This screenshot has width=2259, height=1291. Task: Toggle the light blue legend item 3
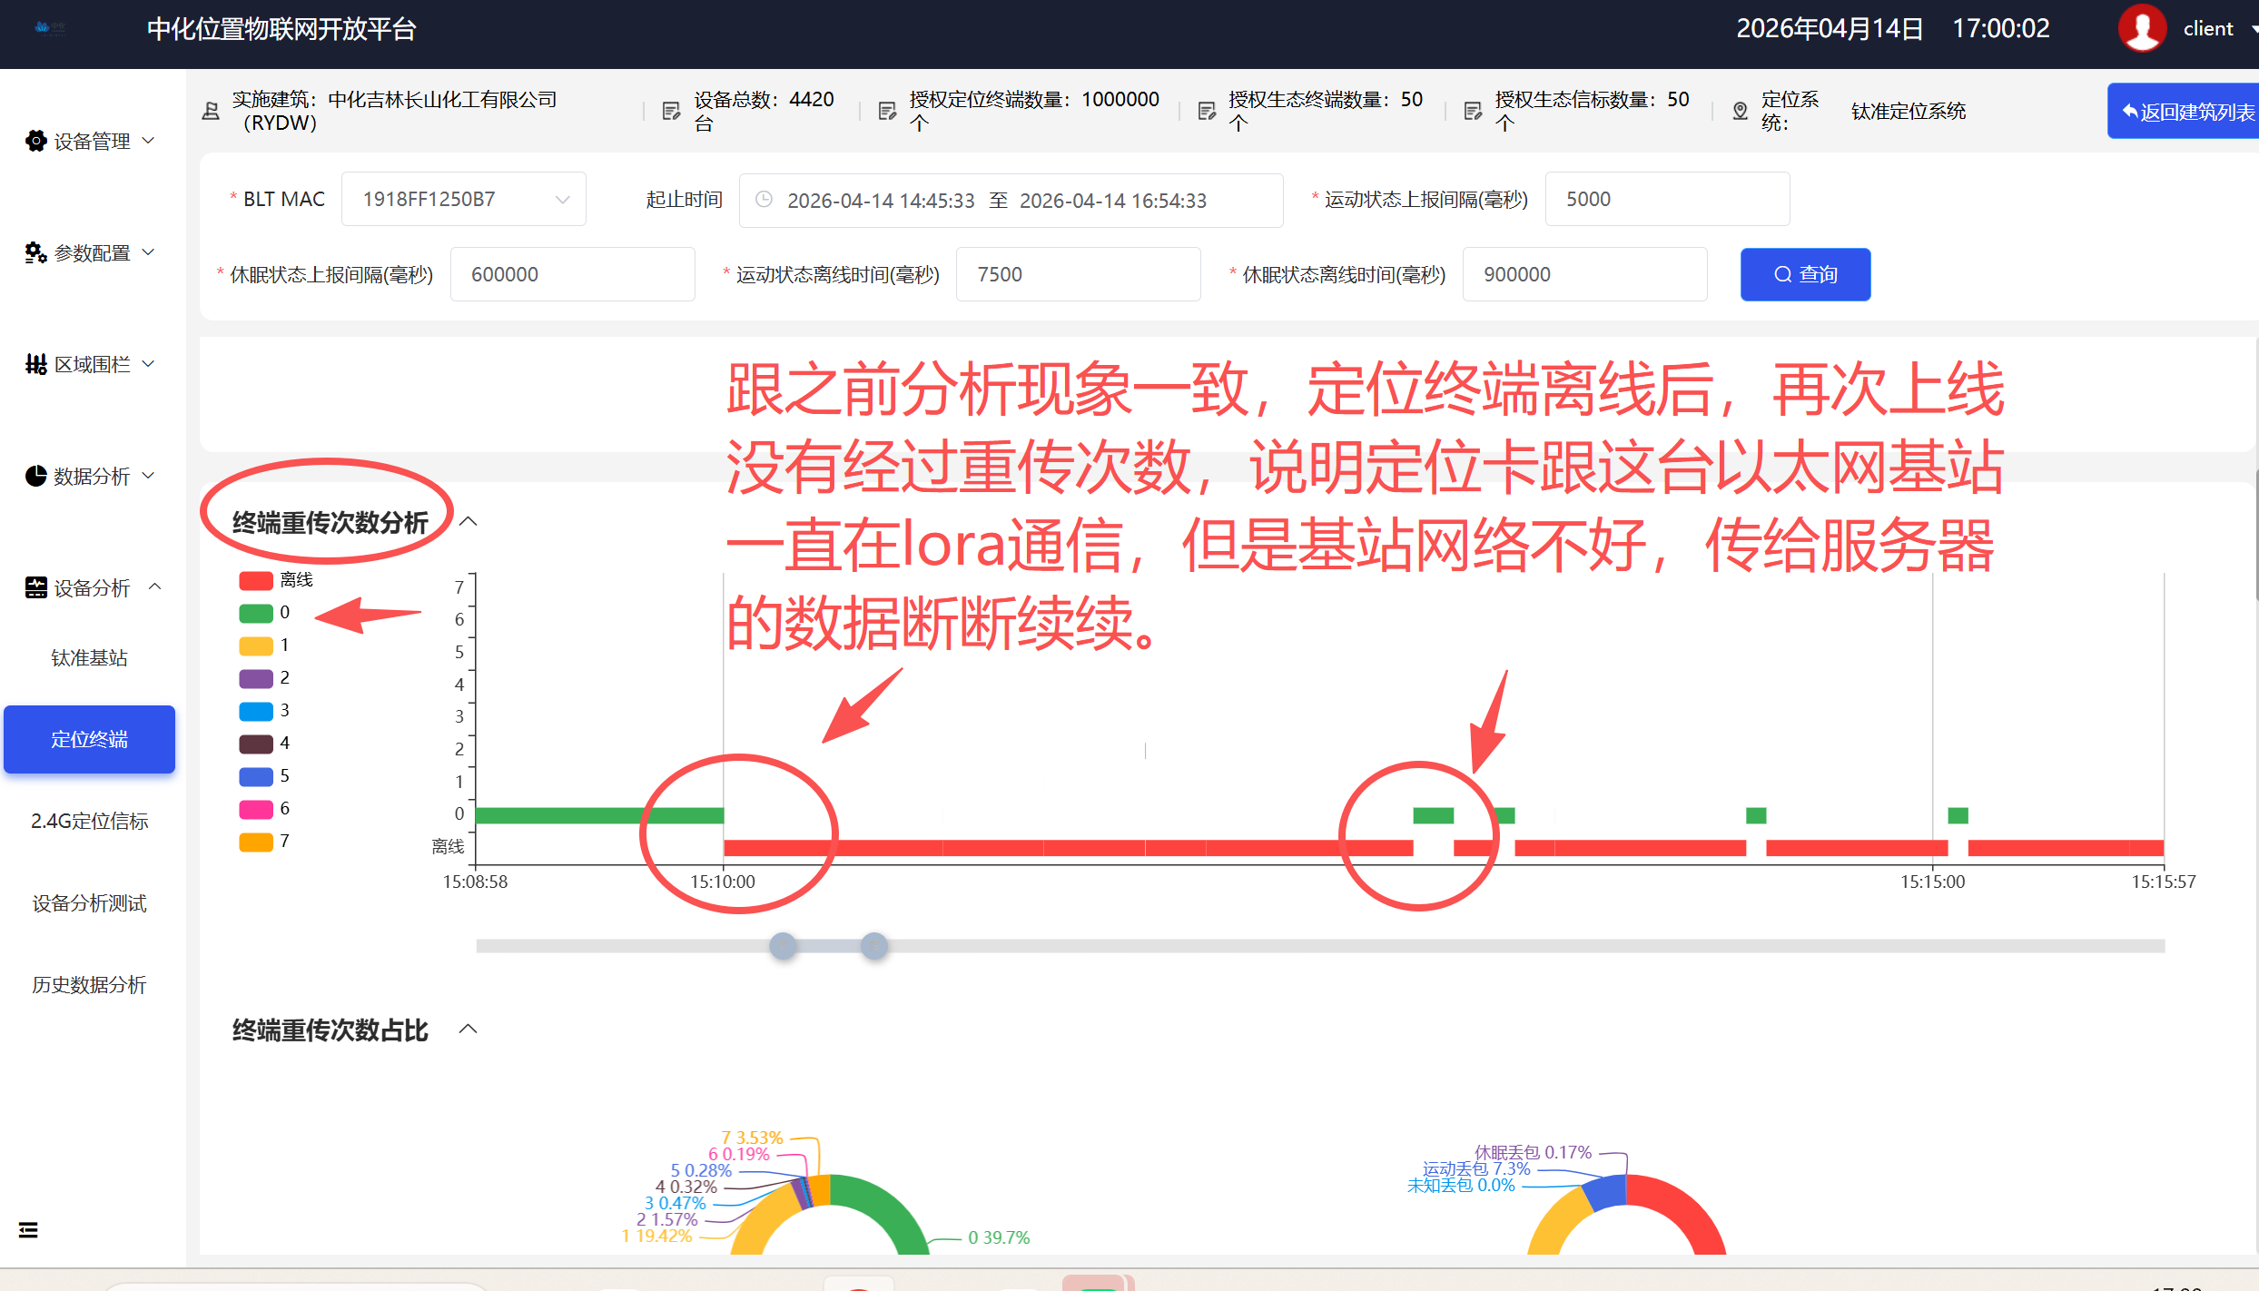[264, 711]
